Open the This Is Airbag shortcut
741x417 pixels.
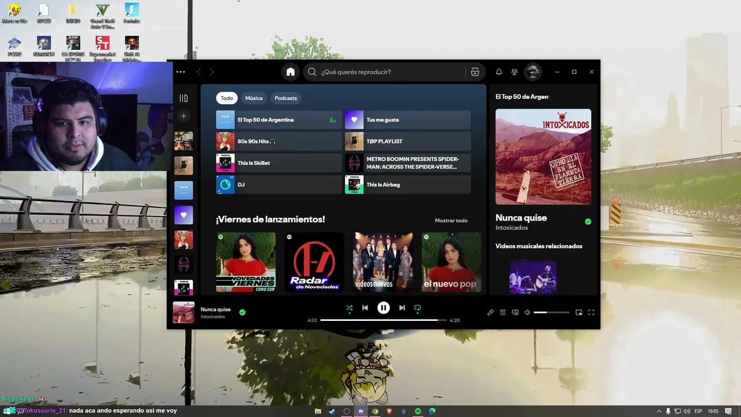click(x=408, y=184)
